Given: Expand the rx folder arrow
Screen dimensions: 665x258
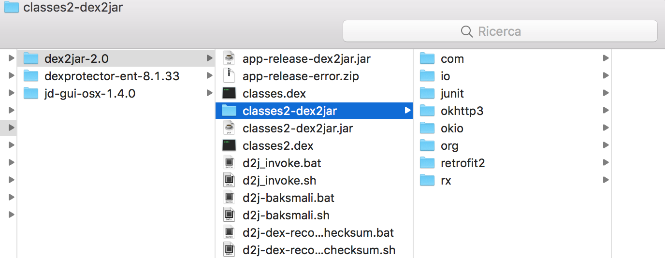Looking at the screenshot, I should coord(606,181).
